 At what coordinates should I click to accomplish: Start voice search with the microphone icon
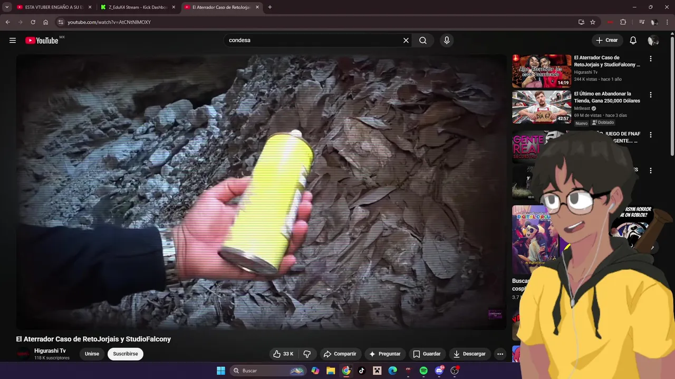click(447, 41)
